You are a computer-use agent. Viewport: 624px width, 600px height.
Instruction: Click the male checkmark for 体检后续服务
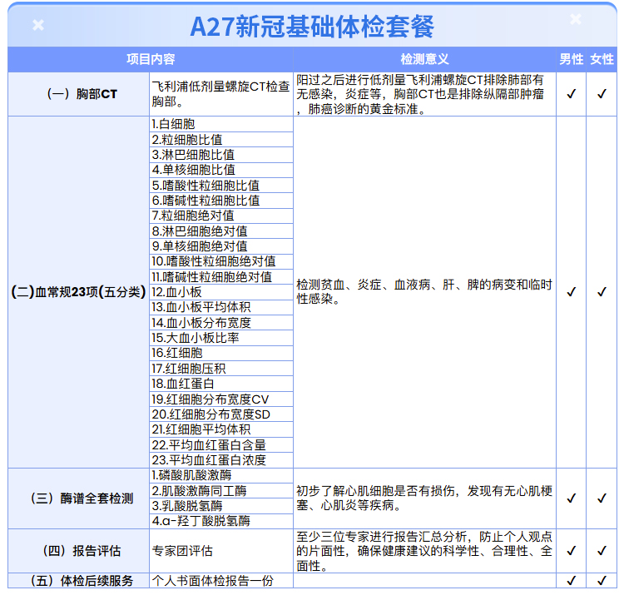coord(571,581)
